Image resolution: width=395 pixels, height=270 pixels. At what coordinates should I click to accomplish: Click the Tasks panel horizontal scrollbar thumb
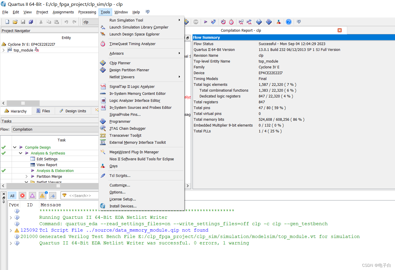click(x=58, y=186)
